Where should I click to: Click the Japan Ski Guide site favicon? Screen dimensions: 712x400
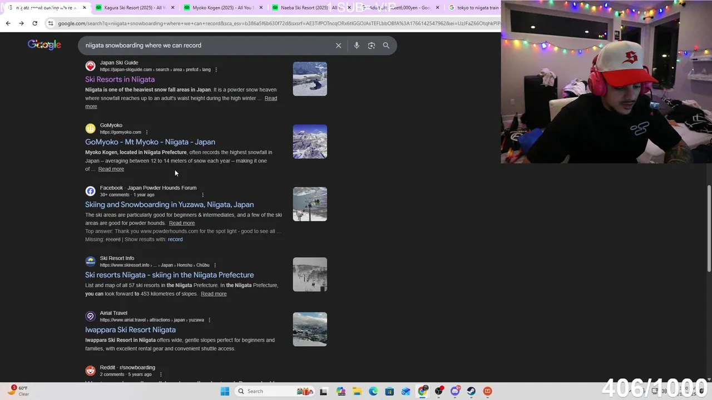coord(90,66)
